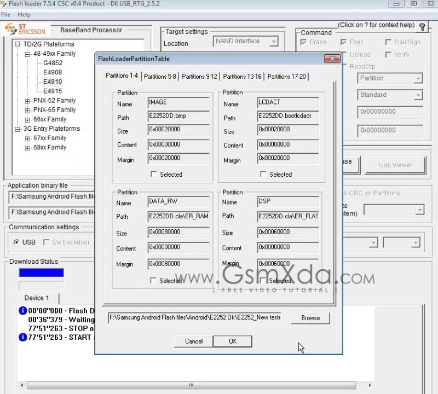Screen dimensions: 438x394
Task: Click the LCDACT Name field
Action: pyautogui.click(x=288, y=102)
